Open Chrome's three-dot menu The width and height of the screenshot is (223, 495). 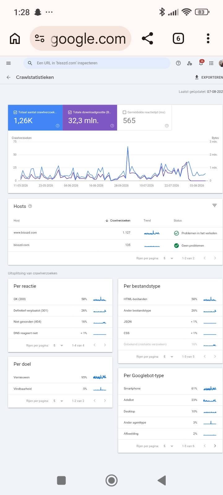(x=208, y=38)
